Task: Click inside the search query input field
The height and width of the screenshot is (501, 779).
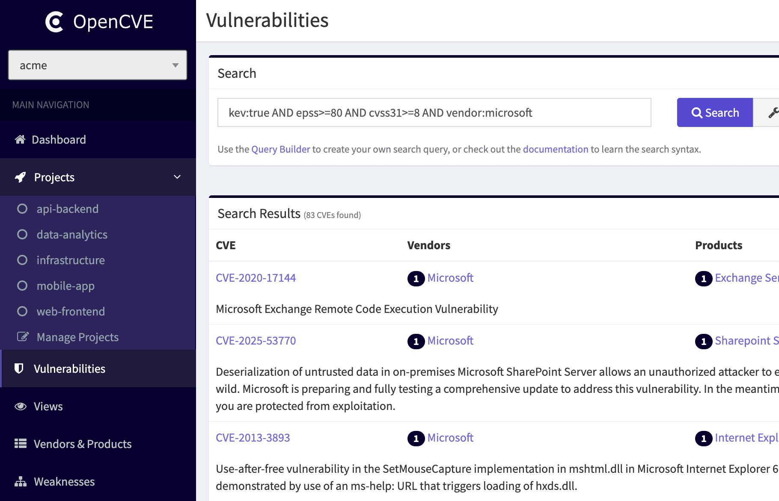Action: tap(434, 112)
